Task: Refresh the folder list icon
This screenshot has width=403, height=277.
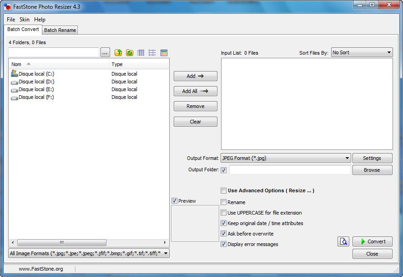Action: tap(130, 52)
